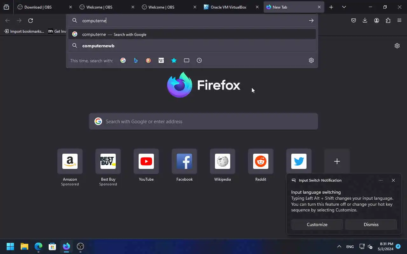Open New Tab personalize gear icon

click(x=397, y=46)
